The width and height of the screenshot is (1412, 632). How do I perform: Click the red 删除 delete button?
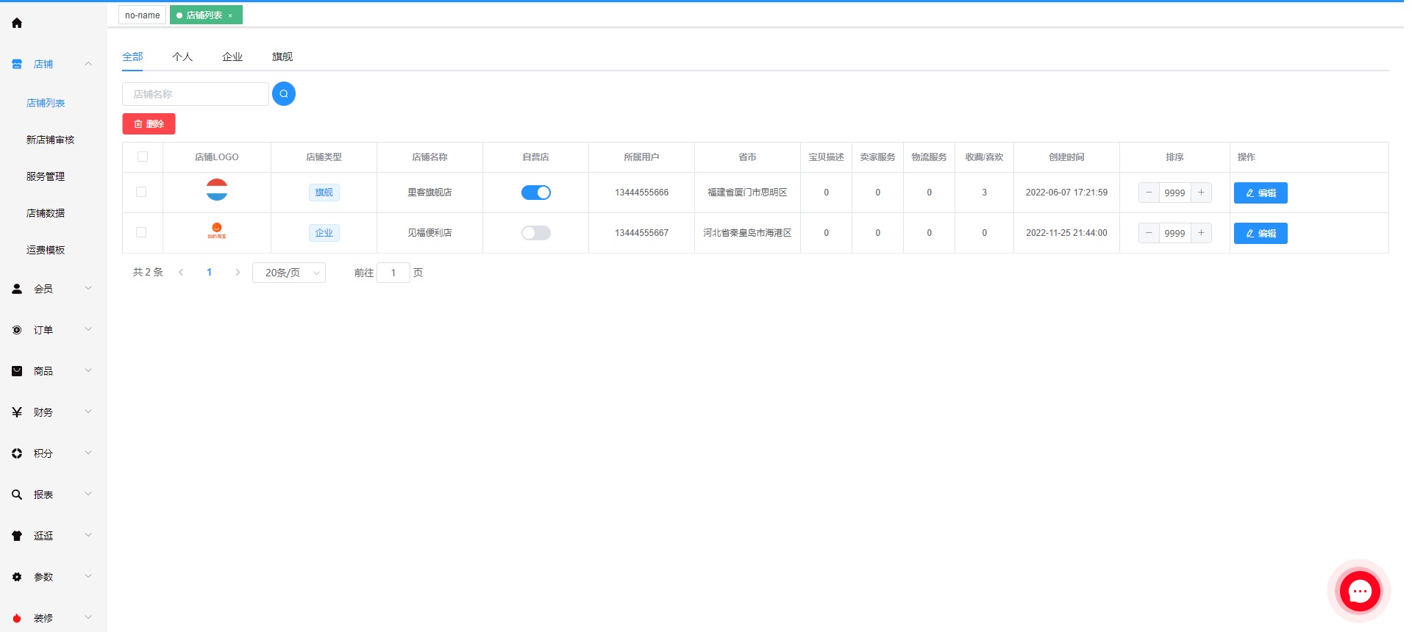(149, 123)
